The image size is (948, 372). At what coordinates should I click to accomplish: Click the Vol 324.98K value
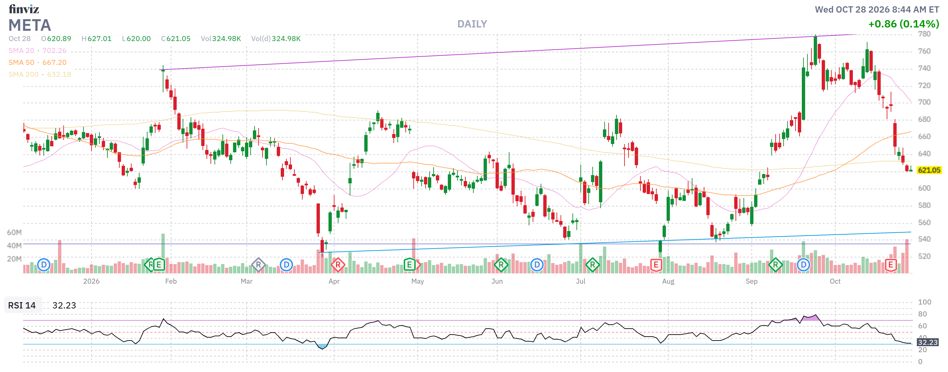pos(227,39)
